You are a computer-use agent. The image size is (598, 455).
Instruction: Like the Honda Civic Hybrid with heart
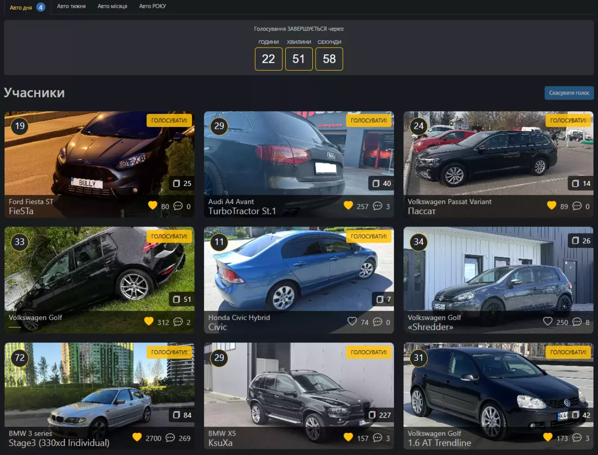(352, 321)
